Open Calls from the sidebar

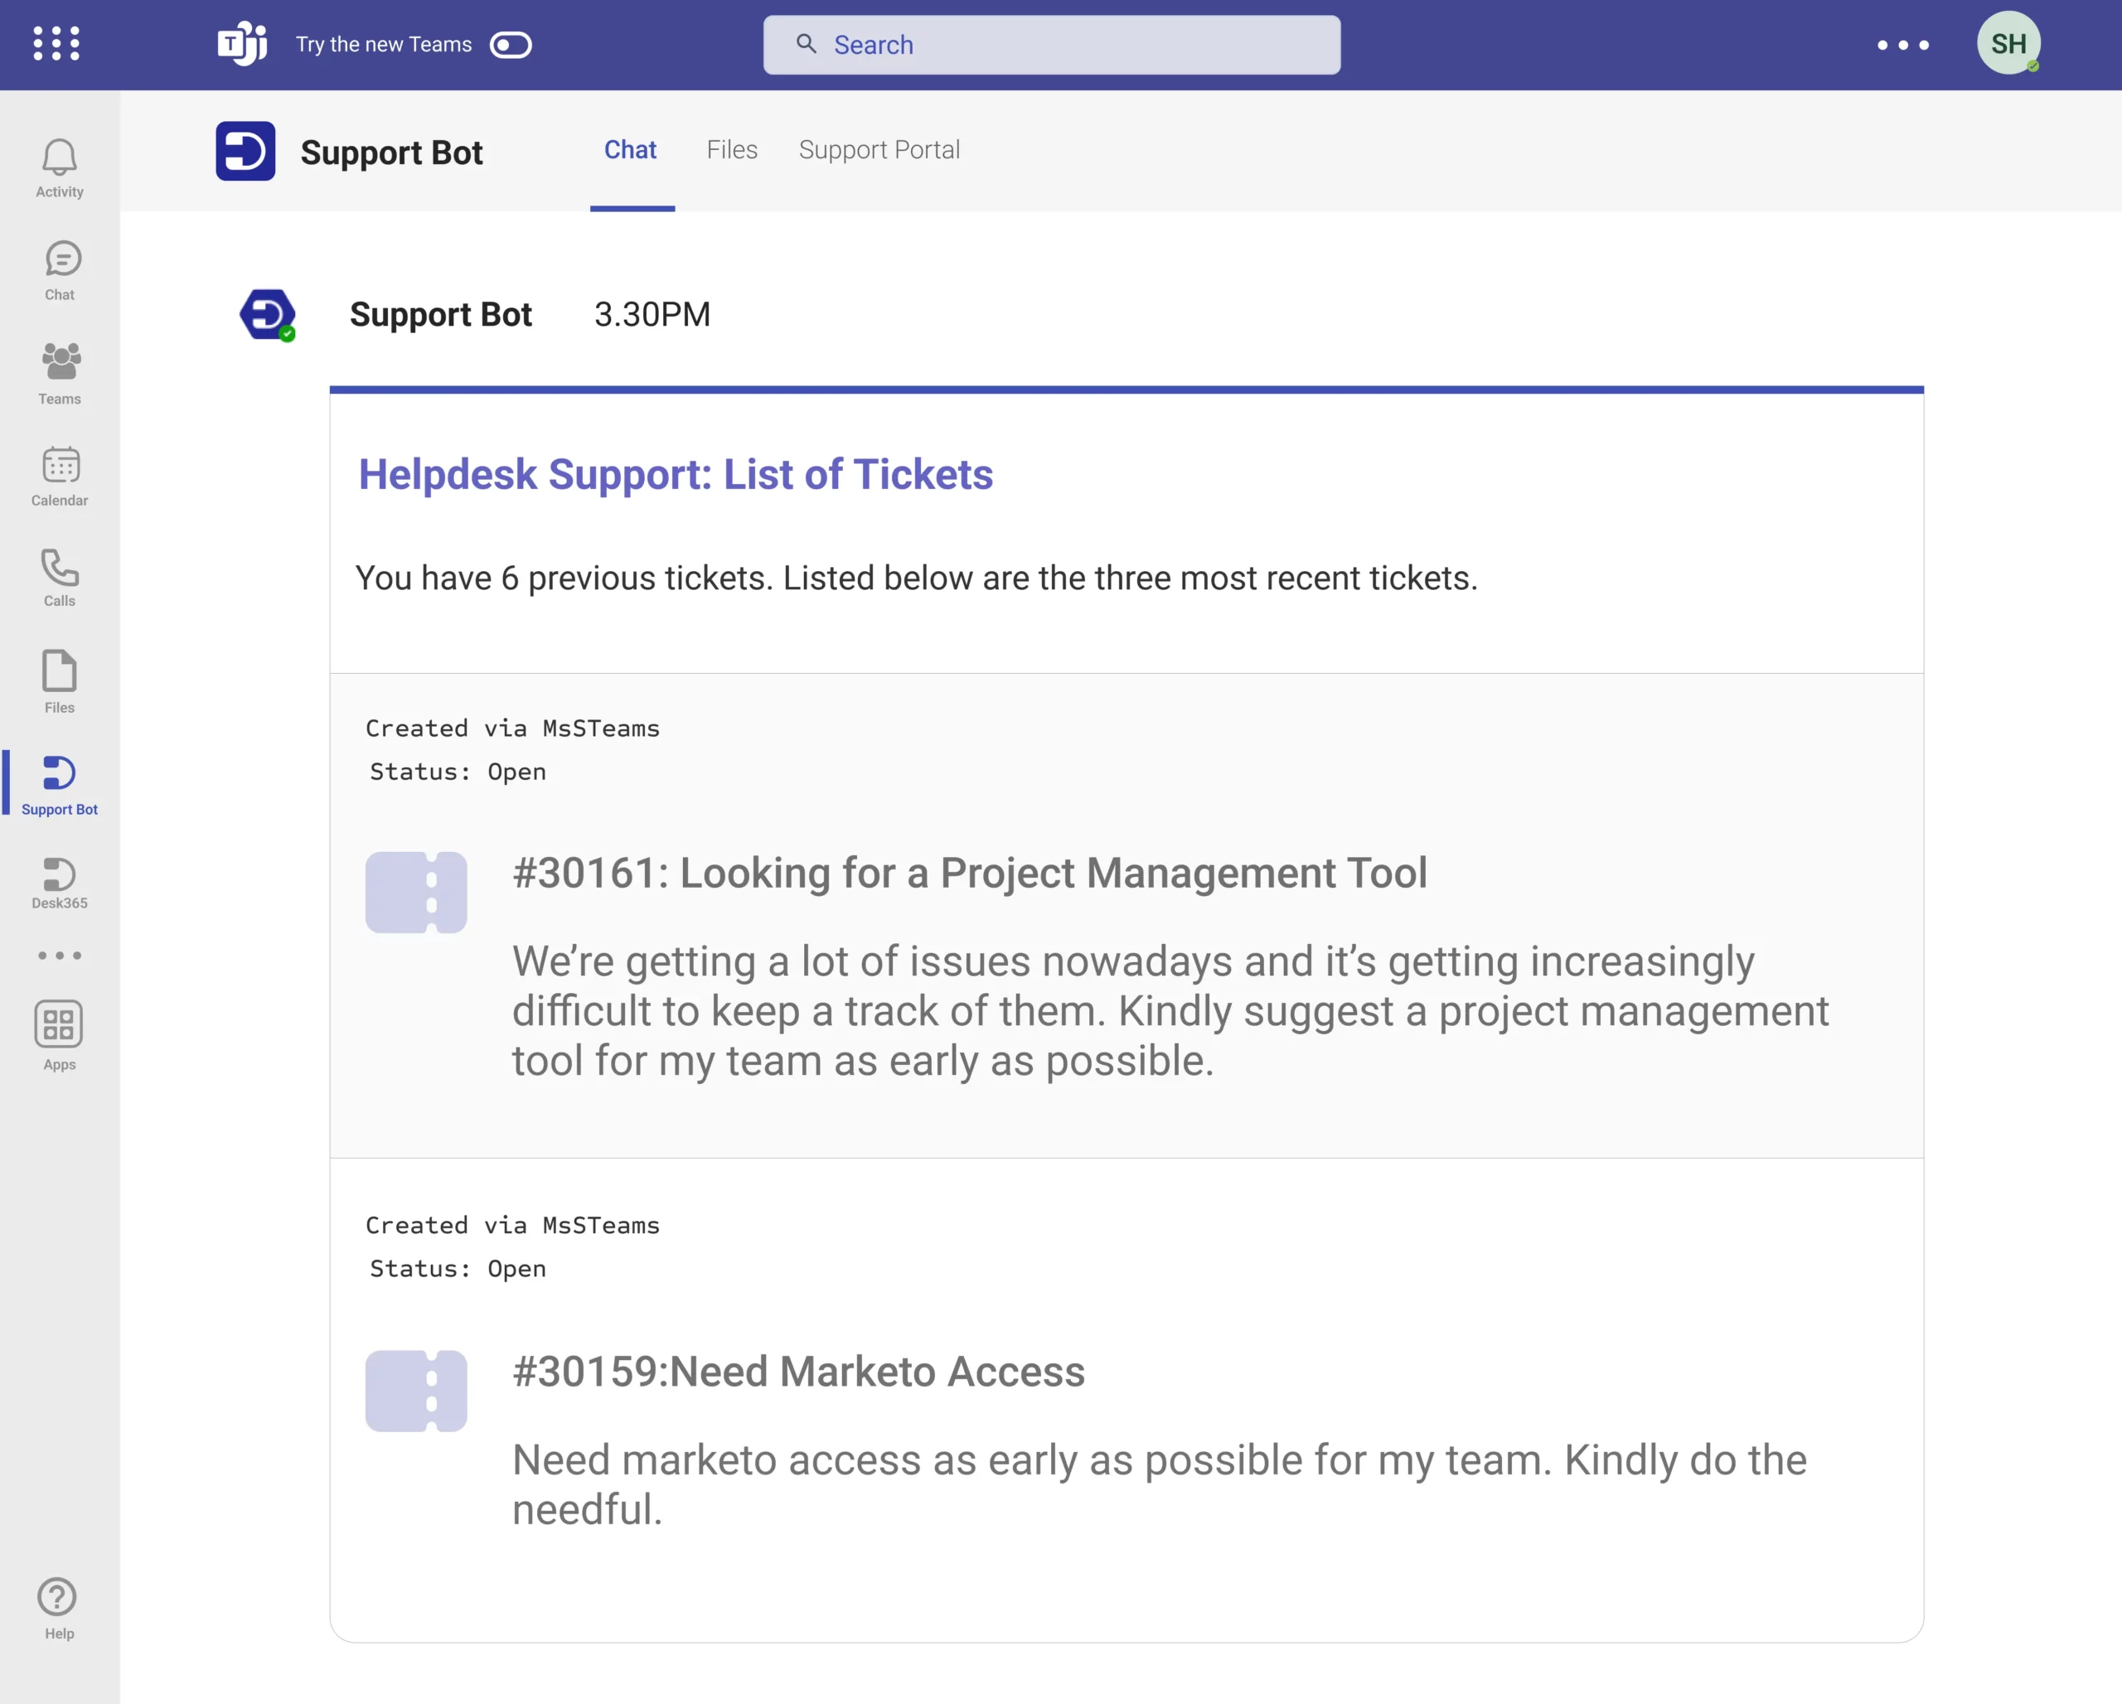[59, 568]
